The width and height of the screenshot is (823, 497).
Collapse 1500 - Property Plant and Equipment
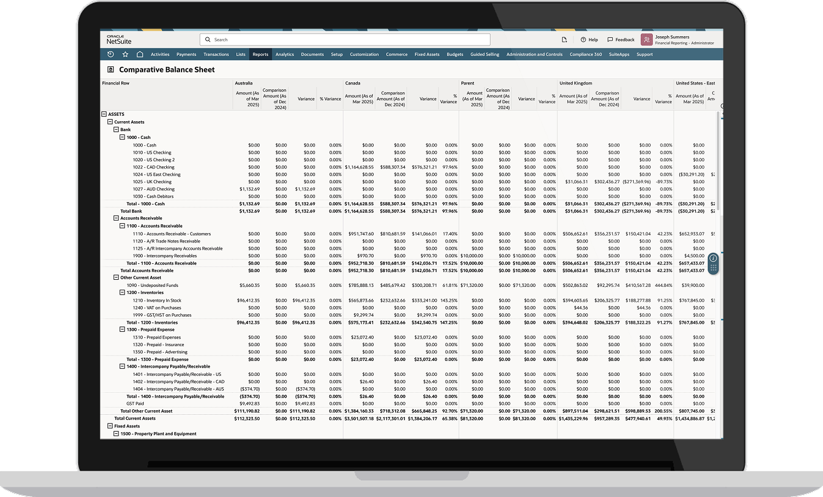[x=116, y=433]
